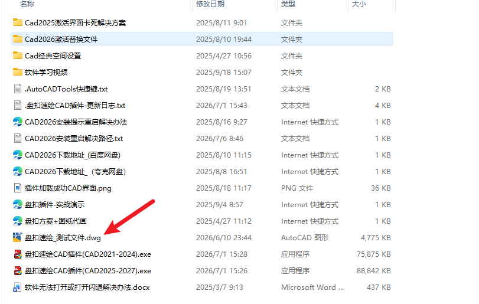479x304 pixels.
Task: Select file name 软件无法打开或打开闪退解决办法.docx
Action: [87, 287]
